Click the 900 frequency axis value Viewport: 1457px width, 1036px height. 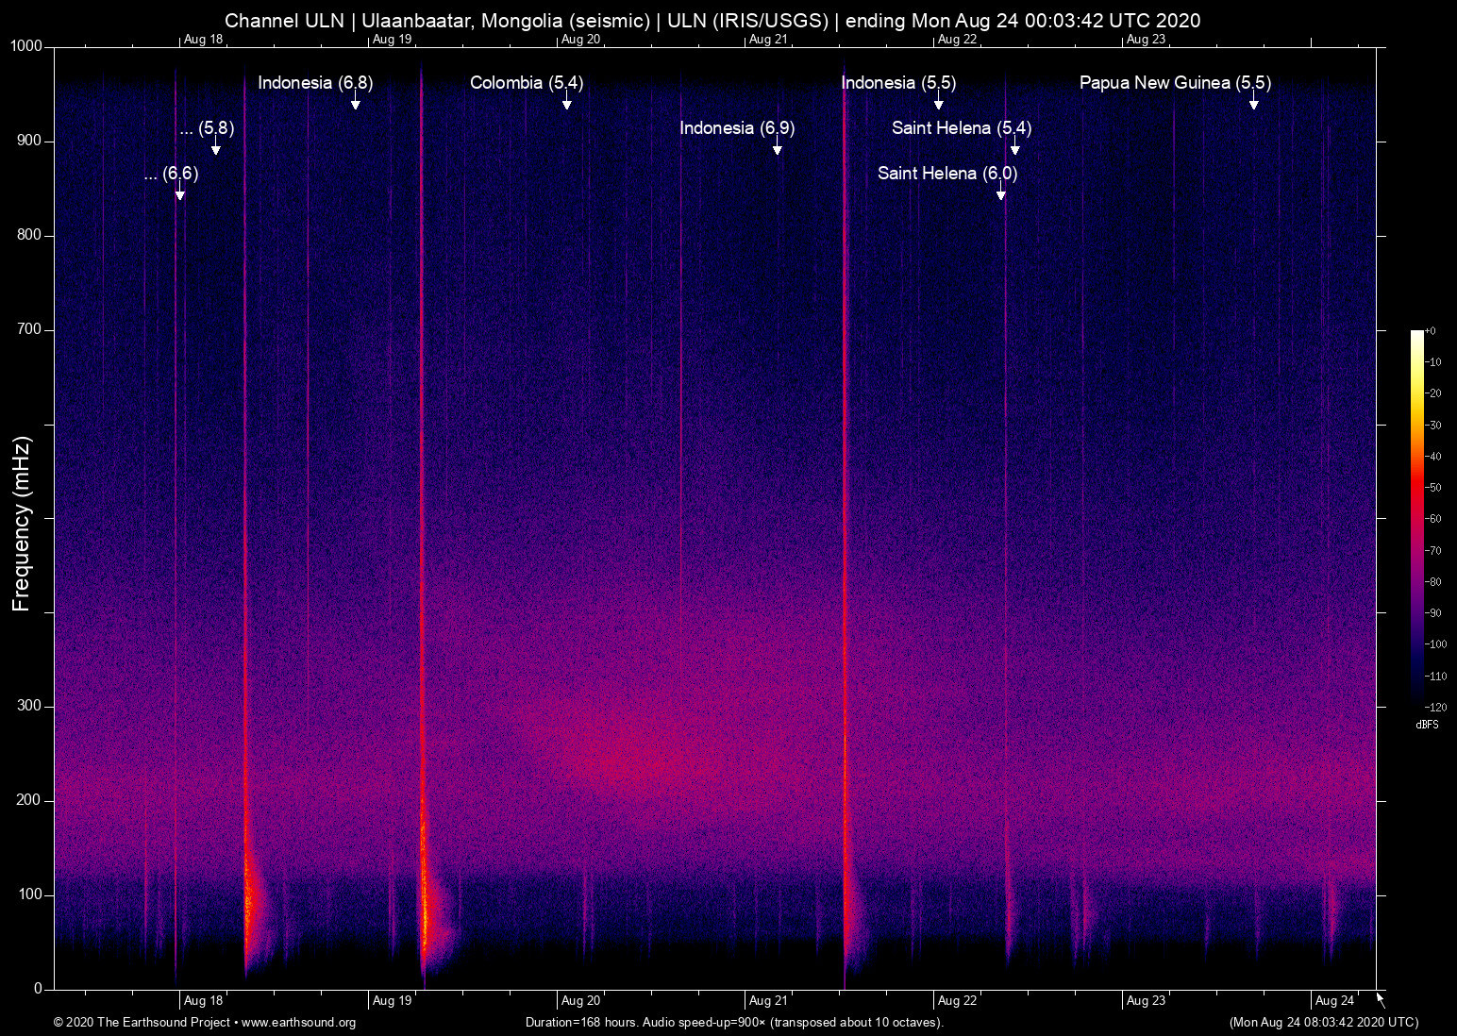(29, 142)
